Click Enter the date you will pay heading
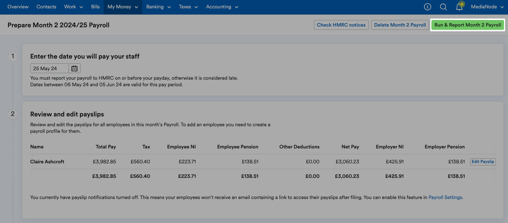Screen dimensions: 508x223 pos(85,56)
